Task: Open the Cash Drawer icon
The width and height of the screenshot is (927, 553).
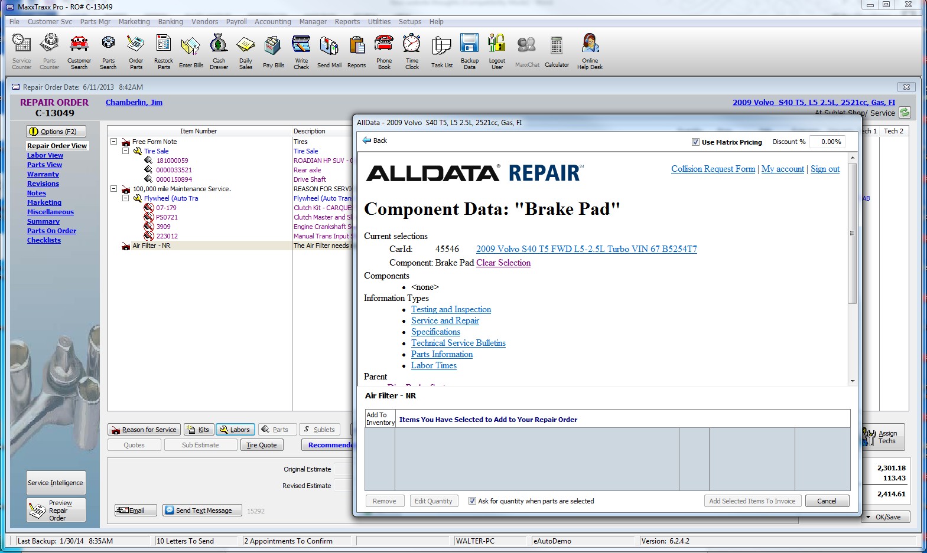Action: pyautogui.click(x=219, y=52)
